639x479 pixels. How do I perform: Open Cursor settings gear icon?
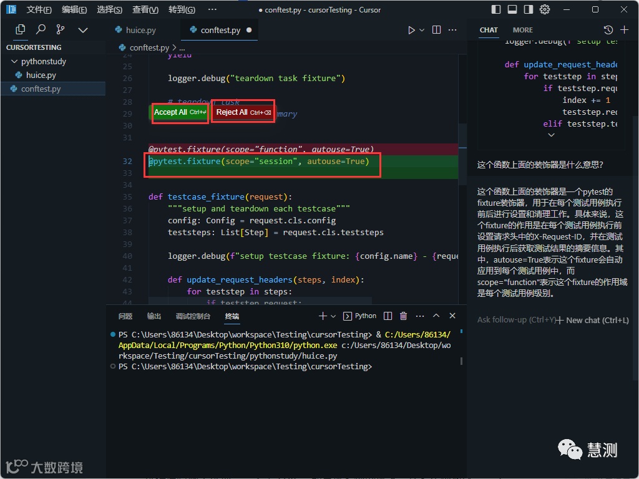pyautogui.click(x=545, y=9)
